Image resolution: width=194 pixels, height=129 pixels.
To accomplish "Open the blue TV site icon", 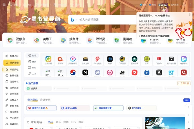I will pos(147,73).
